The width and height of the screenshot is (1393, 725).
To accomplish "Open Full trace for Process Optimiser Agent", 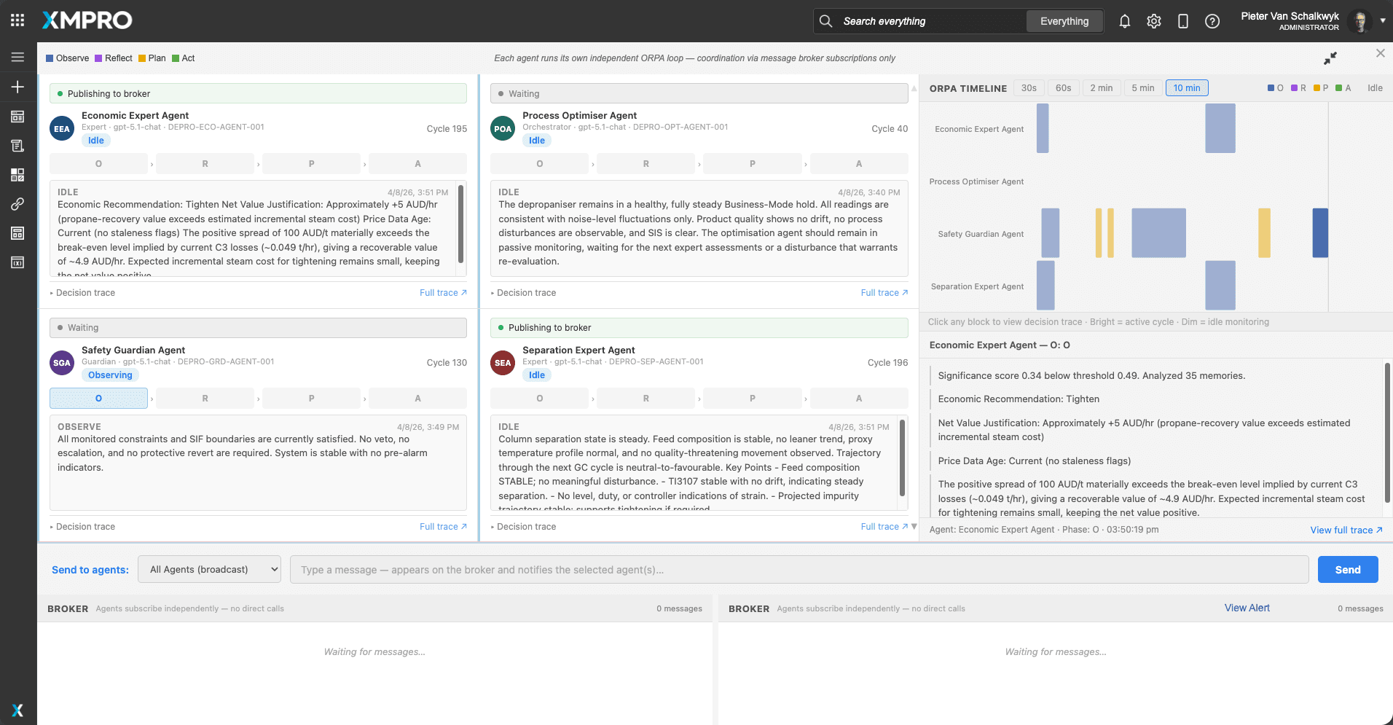I will 884,293.
